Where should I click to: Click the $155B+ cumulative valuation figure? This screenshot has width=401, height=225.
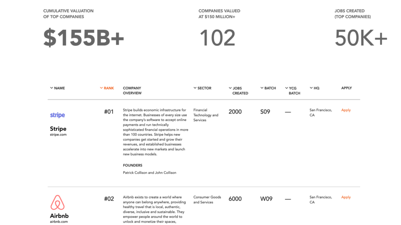pos(84,38)
